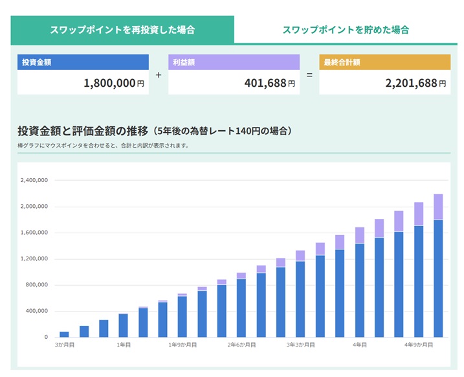Click the 4年目 x-axis label
Image resolution: width=464 pixels, height=377 pixels.
click(360, 345)
